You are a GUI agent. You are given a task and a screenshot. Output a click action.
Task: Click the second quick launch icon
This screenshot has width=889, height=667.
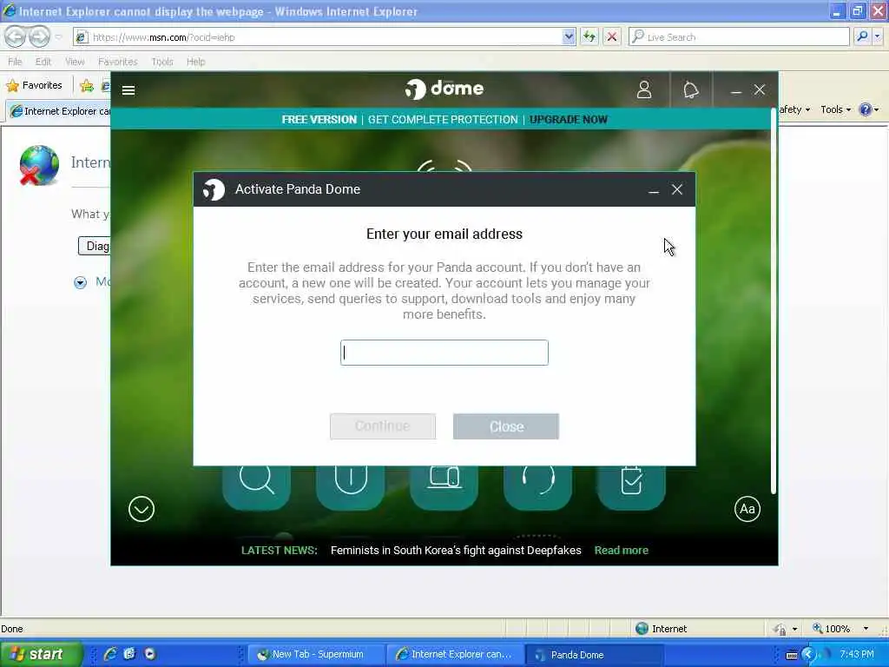point(129,654)
